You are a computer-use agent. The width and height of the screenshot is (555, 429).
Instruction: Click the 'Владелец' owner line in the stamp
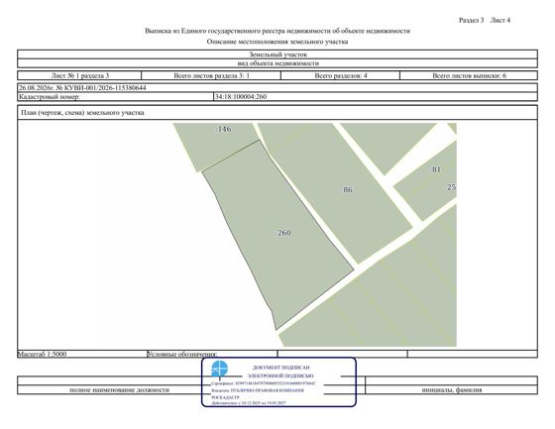[x=258, y=390]
